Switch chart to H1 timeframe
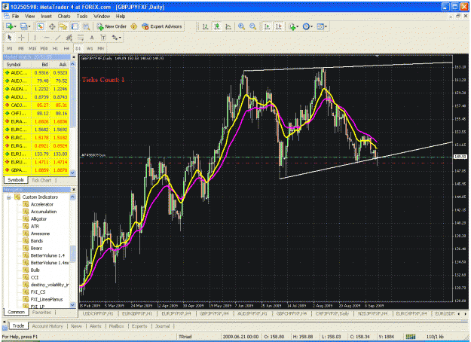The width and height of the screenshot is (471, 342). coord(55,48)
